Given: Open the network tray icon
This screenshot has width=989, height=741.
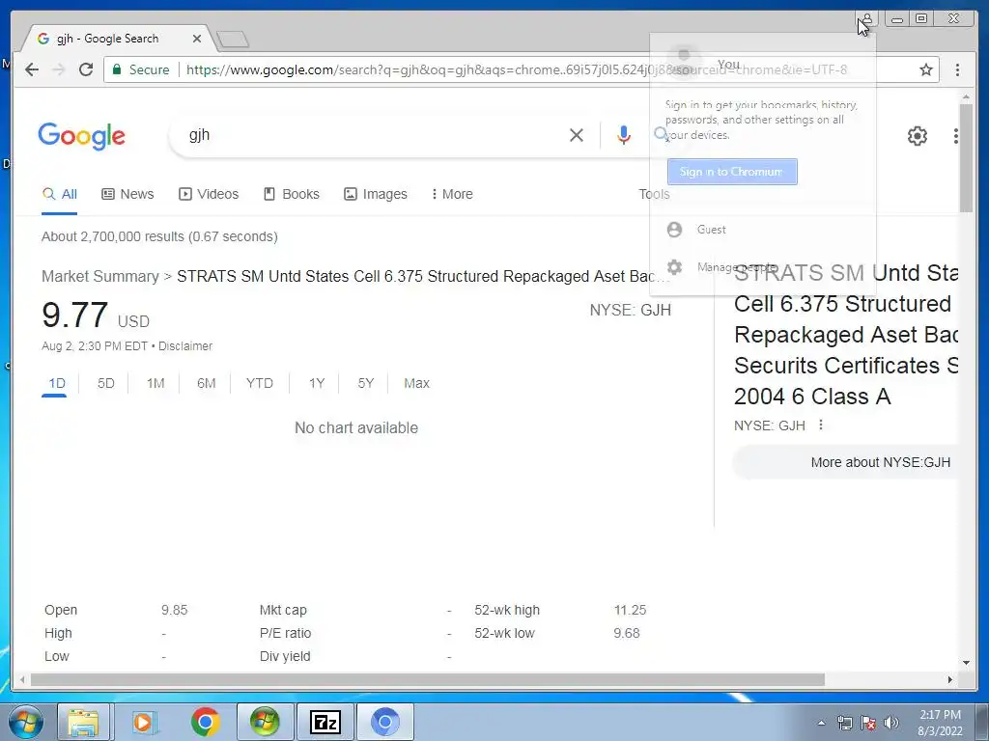Looking at the screenshot, I should click(844, 723).
